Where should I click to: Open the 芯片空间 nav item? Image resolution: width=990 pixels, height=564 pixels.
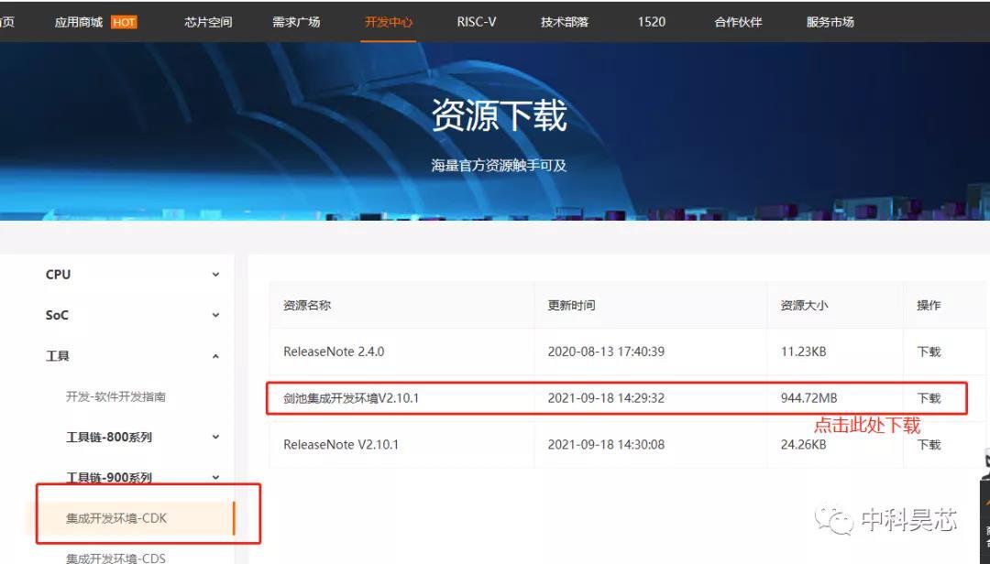(x=208, y=22)
